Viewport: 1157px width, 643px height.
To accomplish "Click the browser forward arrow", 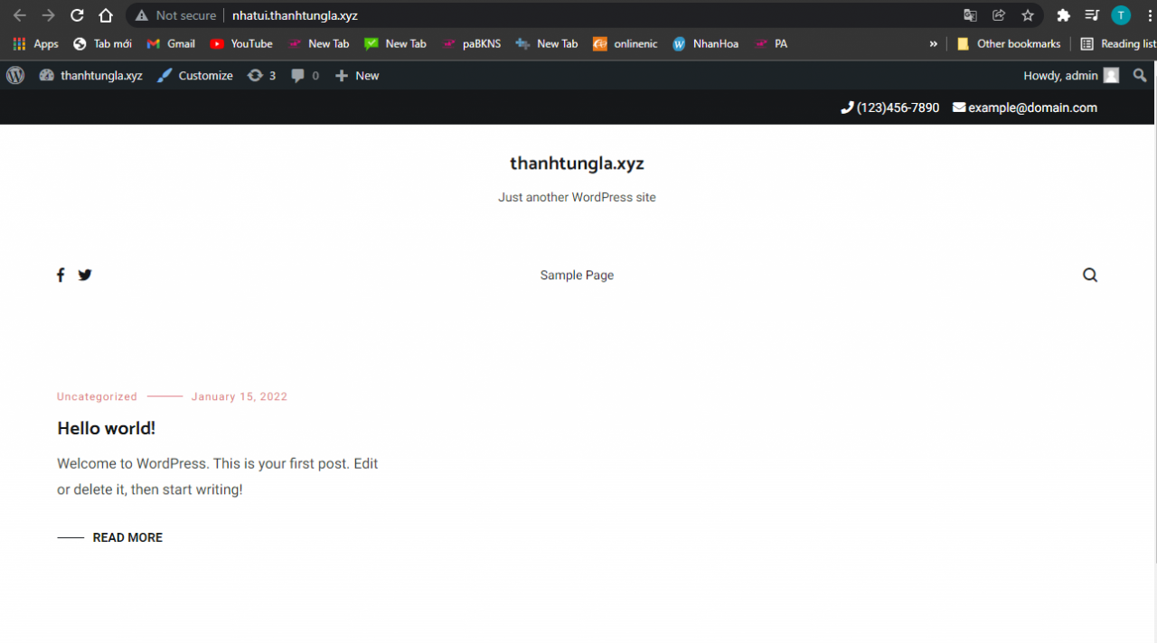I will pyautogui.click(x=48, y=15).
